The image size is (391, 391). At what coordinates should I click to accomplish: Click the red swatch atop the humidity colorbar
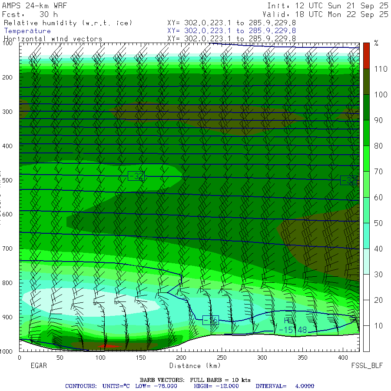pyautogui.click(x=367, y=55)
